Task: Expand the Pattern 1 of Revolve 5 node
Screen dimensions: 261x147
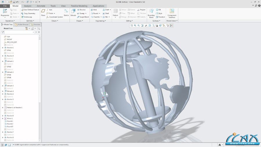Action: pos(3,107)
